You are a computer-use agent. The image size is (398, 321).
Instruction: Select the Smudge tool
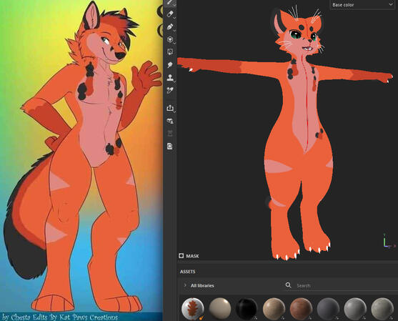pos(170,65)
